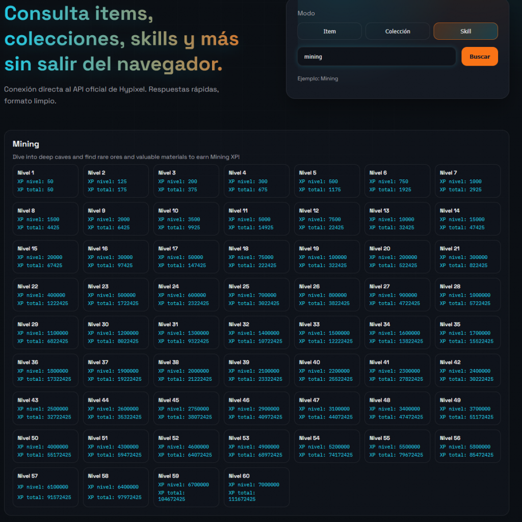Click the Nivel 35 level card
Screen dimensions: 522x522
(x=467, y=332)
